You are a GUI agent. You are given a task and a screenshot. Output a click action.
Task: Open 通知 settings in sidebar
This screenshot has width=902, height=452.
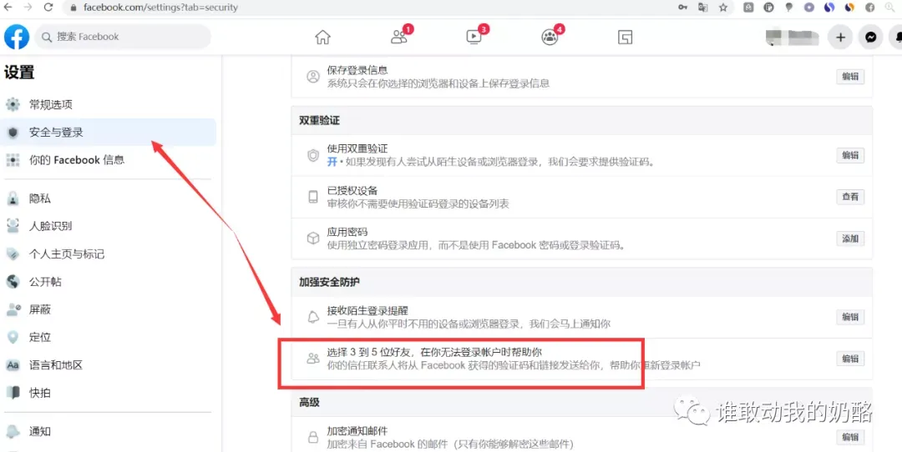(x=108, y=431)
